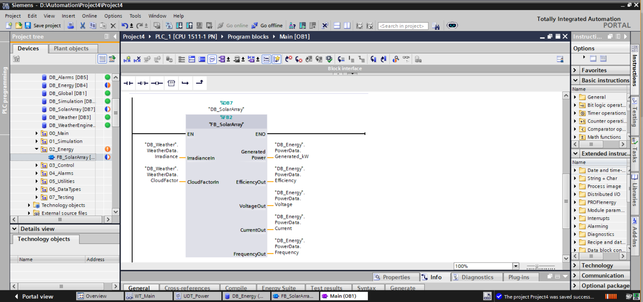The image size is (643, 302).
Task: Insert an empty box instruction
Action: pyautogui.click(x=171, y=83)
